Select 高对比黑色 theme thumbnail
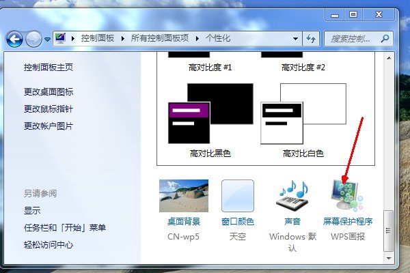410x273 pixels. click(x=210, y=114)
